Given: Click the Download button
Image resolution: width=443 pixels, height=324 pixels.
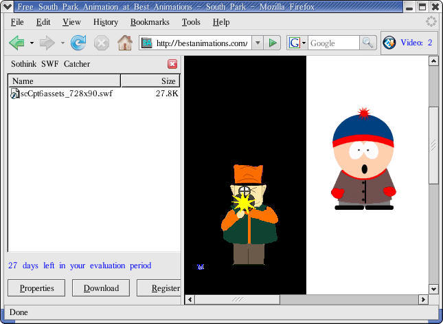Looking at the screenshot, I should pyautogui.click(x=101, y=288).
